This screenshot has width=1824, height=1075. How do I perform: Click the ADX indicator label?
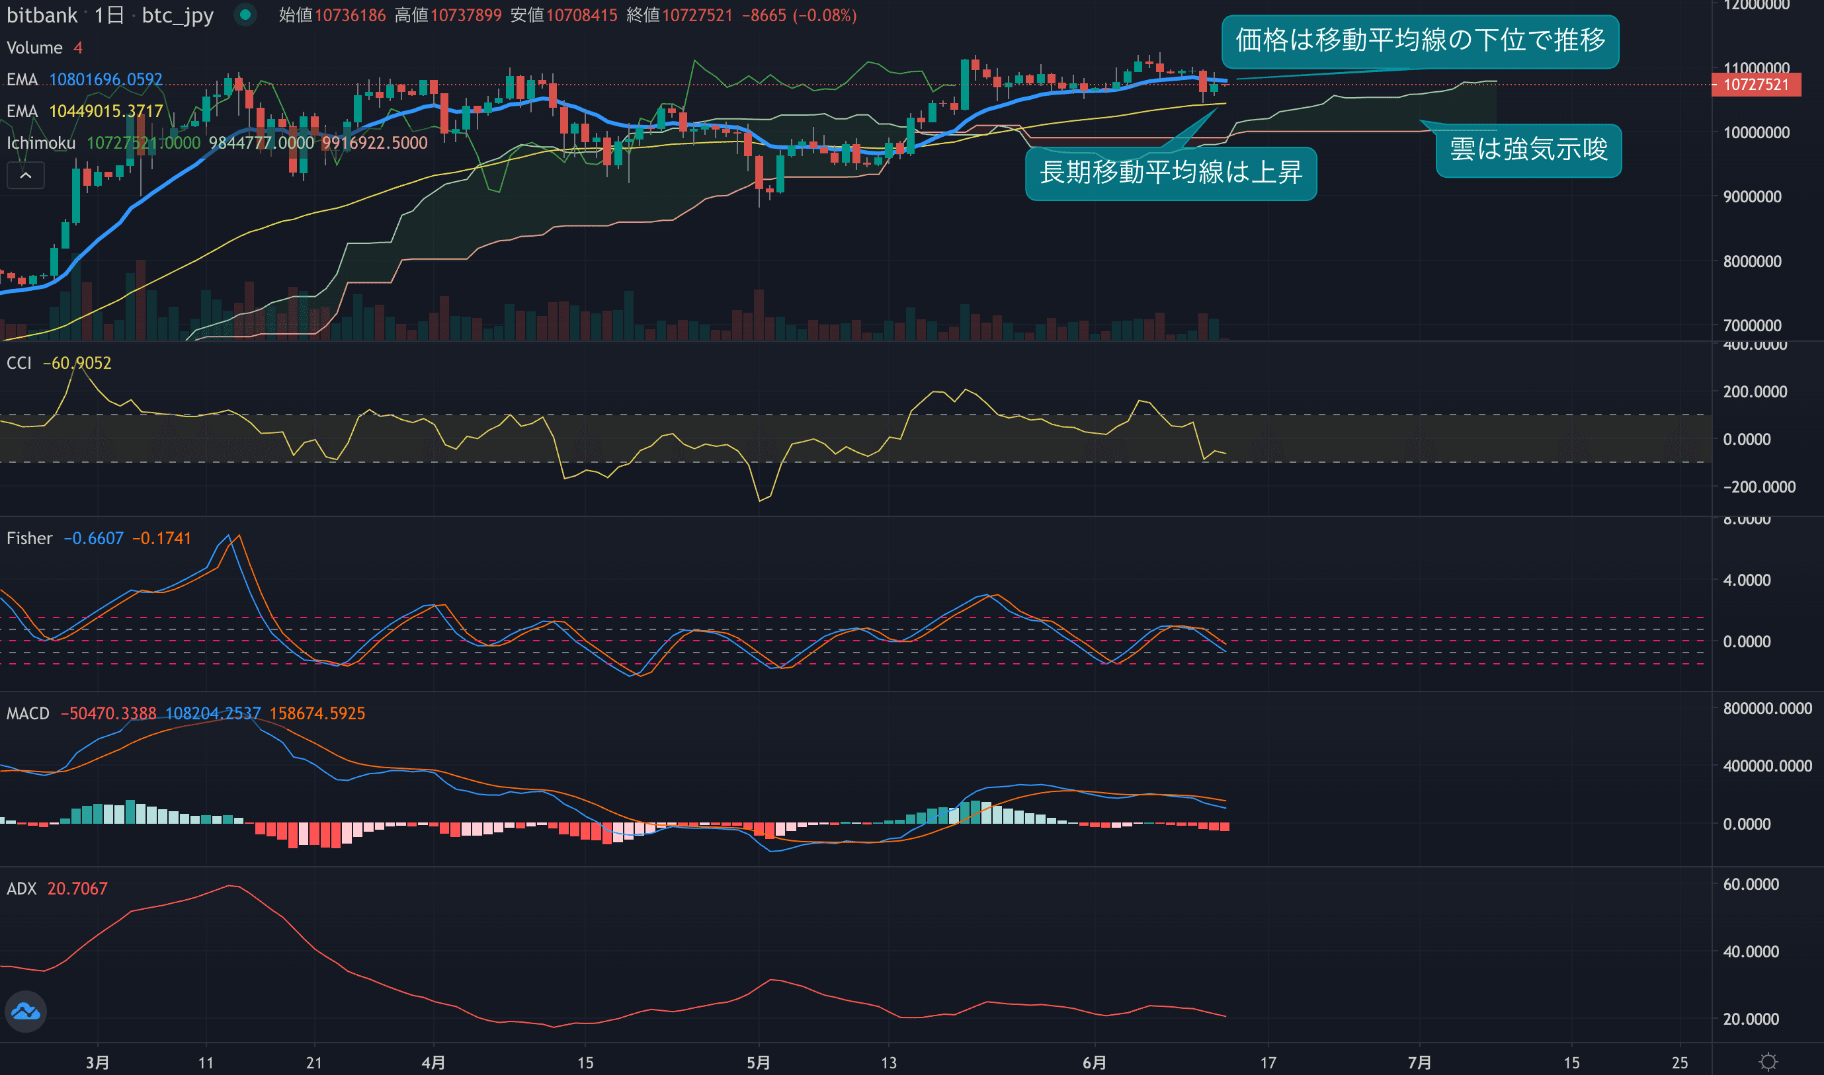pos(21,889)
